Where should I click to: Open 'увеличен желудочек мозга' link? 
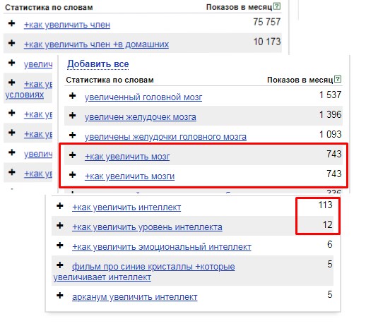point(141,117)
